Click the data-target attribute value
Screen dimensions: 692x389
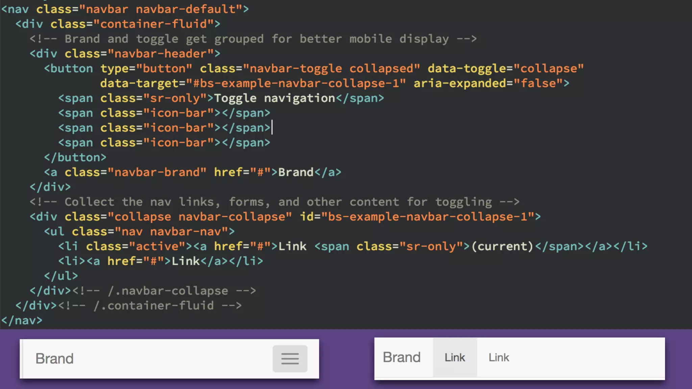pyautogui.click(x=296, y=83)
